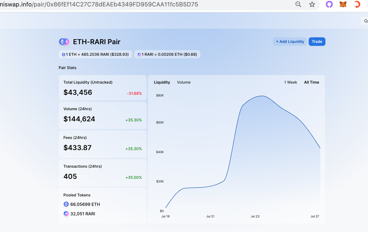
Task: Click the $80K chart axis label
Action: (x=160, y=95)
